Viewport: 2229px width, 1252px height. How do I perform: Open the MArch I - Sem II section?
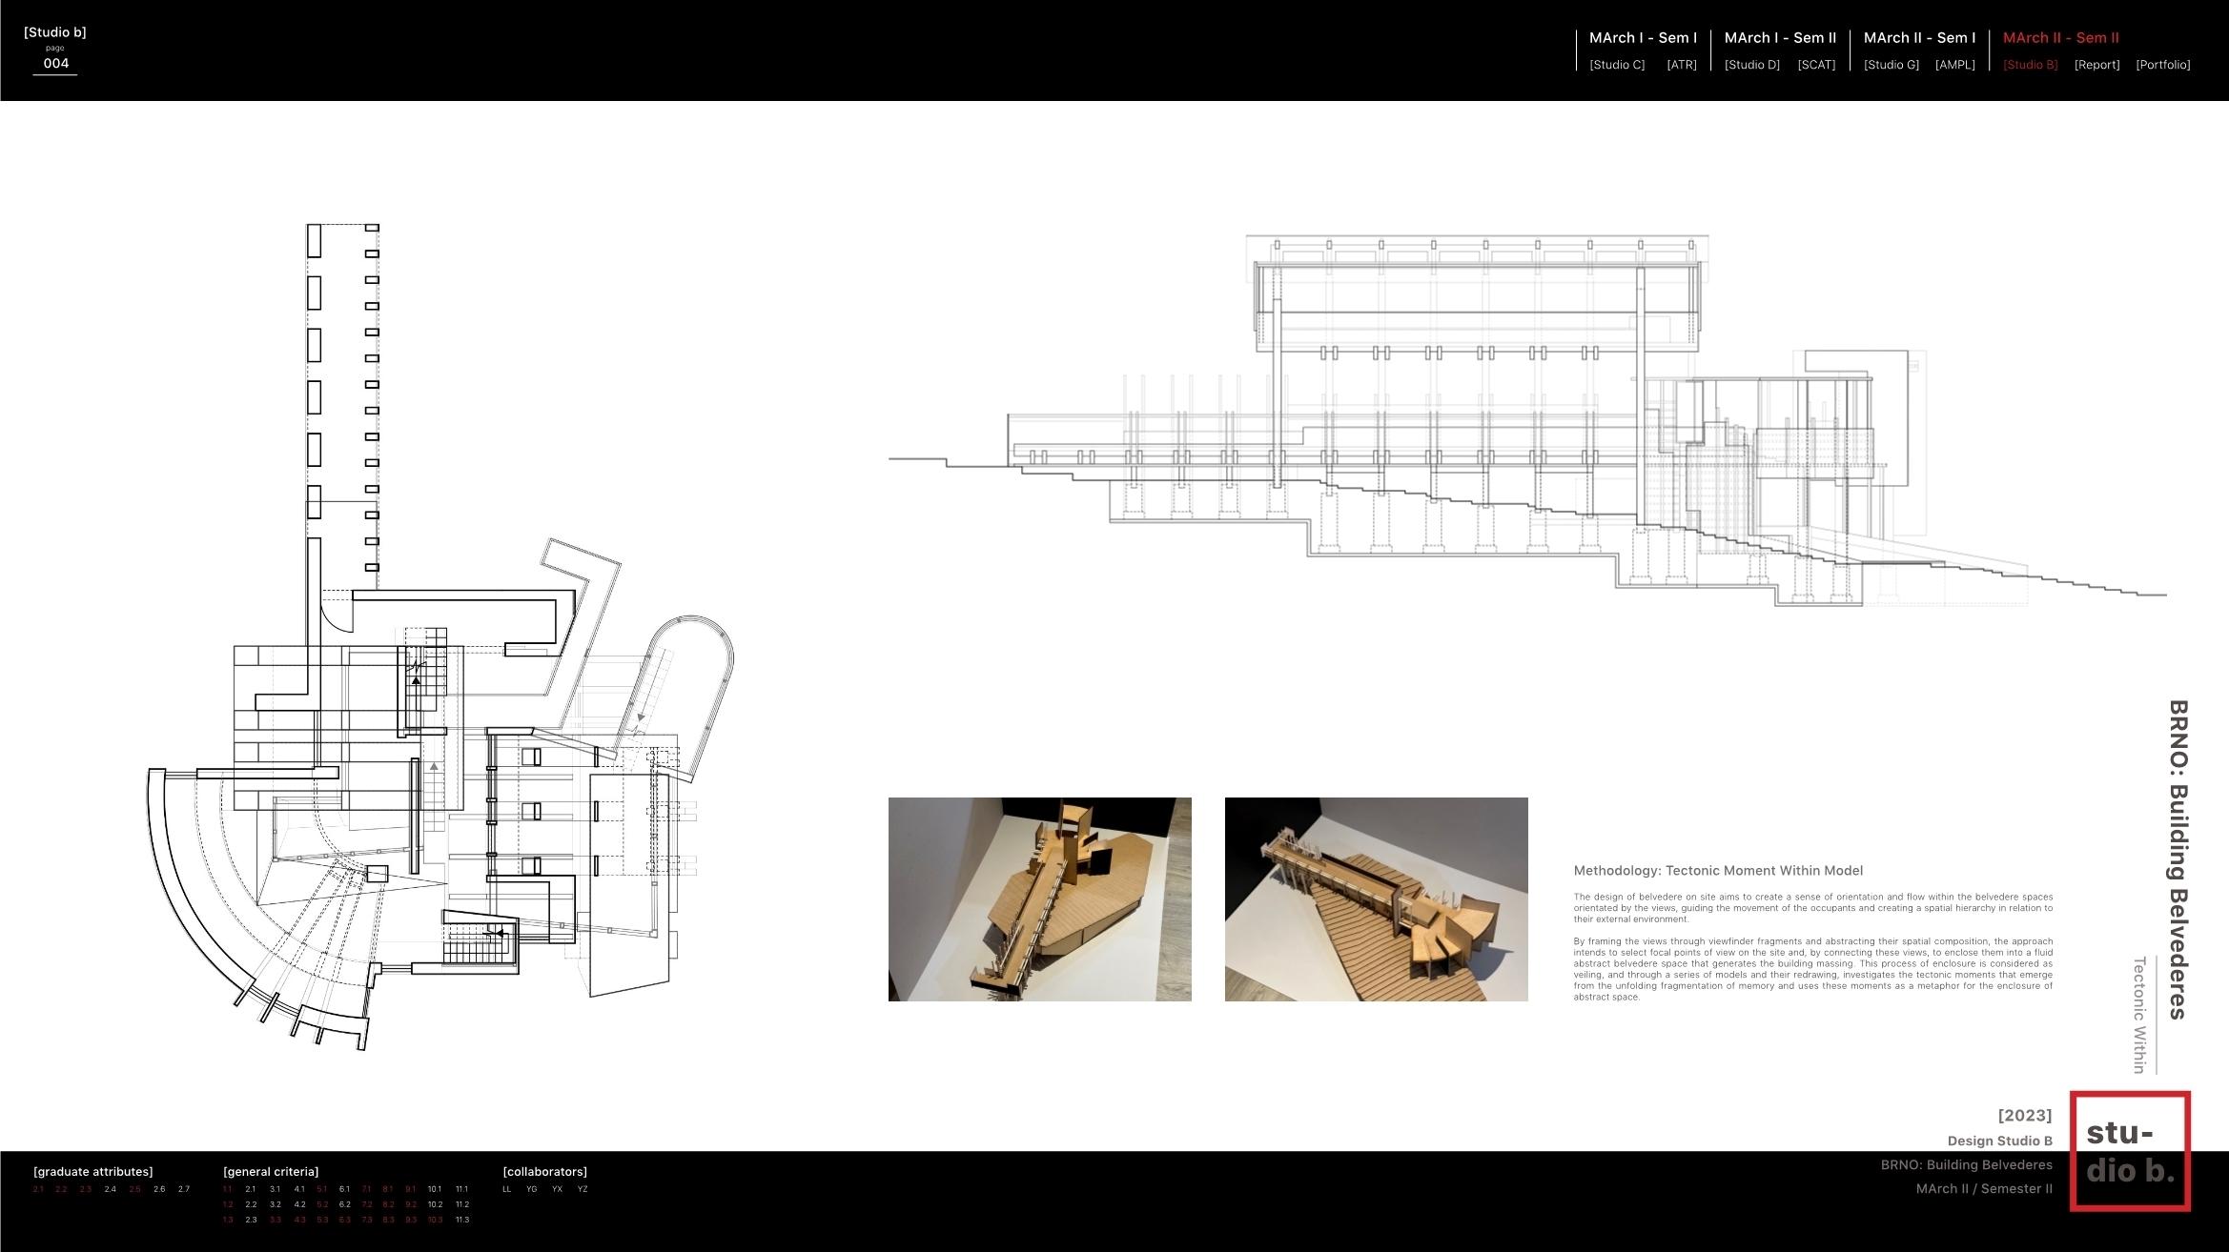click(x=1780, y=38)
